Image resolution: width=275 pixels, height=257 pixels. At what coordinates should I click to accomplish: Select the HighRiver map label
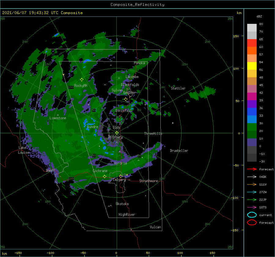tap(127, 215)
